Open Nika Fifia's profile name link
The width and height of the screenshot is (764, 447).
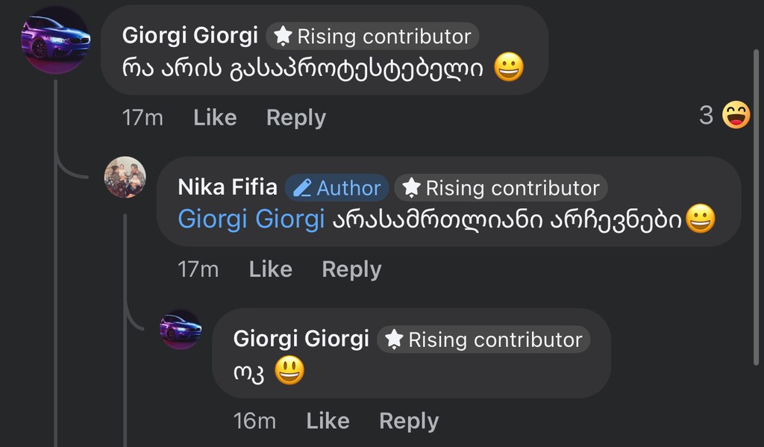(x=228, y=187)
